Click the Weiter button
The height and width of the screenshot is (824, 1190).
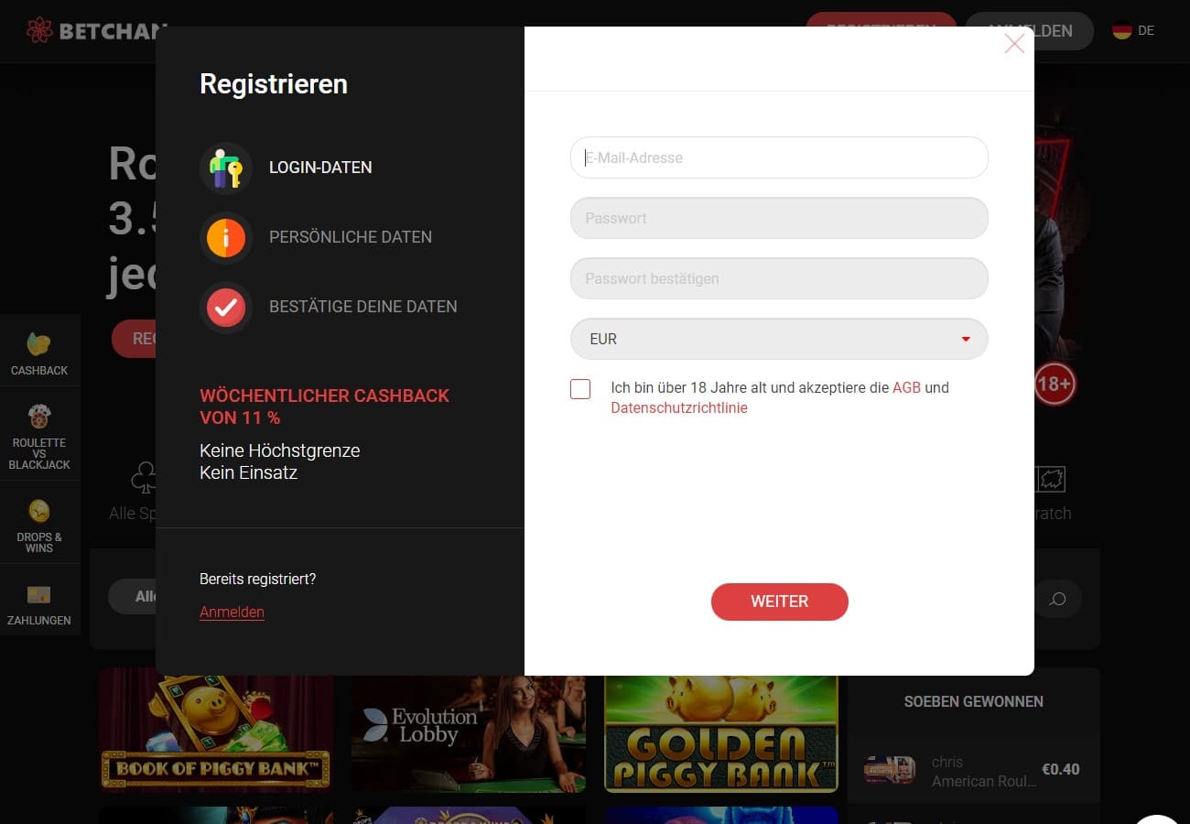tap(780, 602)
